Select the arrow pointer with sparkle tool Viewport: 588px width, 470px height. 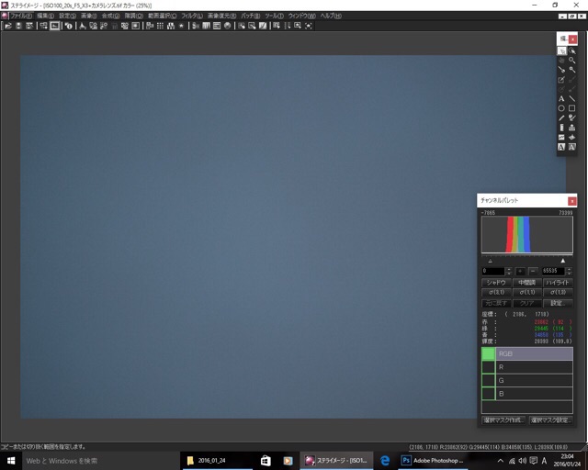(571, 50)
